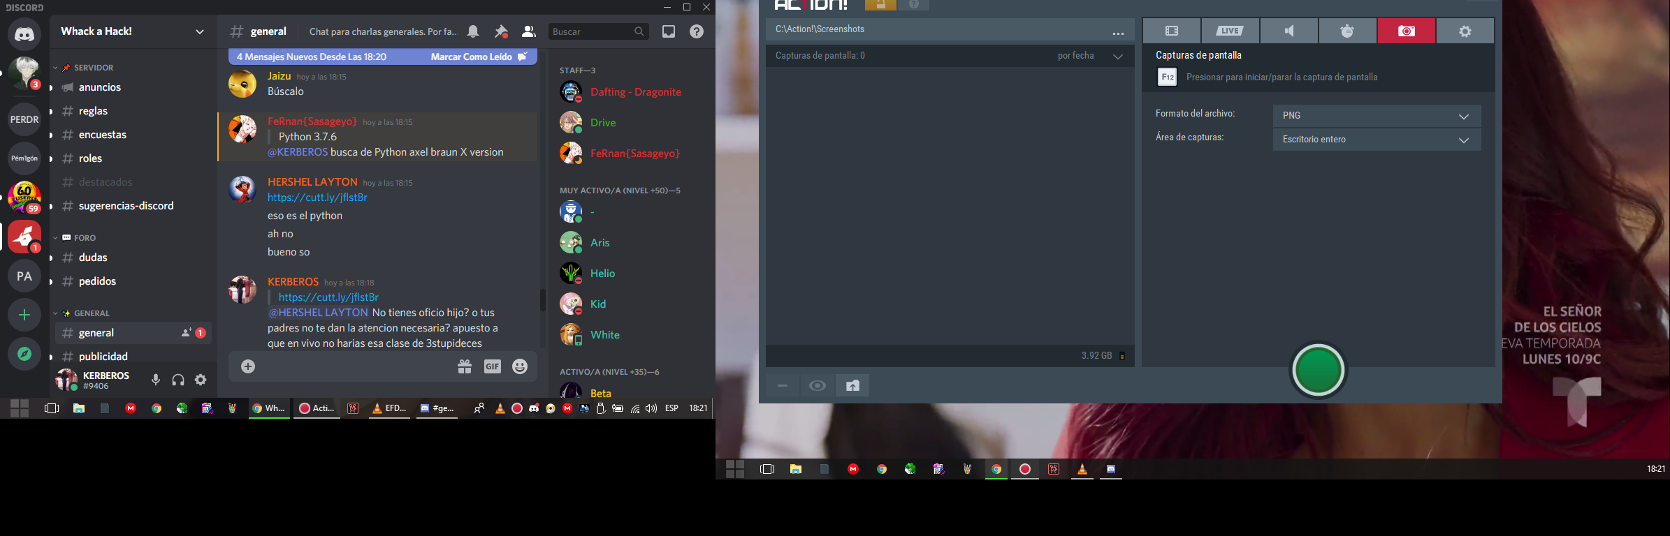
Task: Switch to the audio recording tab
Action: click(1288, 31)
